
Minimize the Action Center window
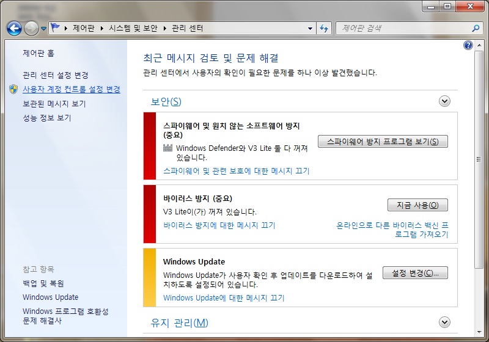point(431,6)
